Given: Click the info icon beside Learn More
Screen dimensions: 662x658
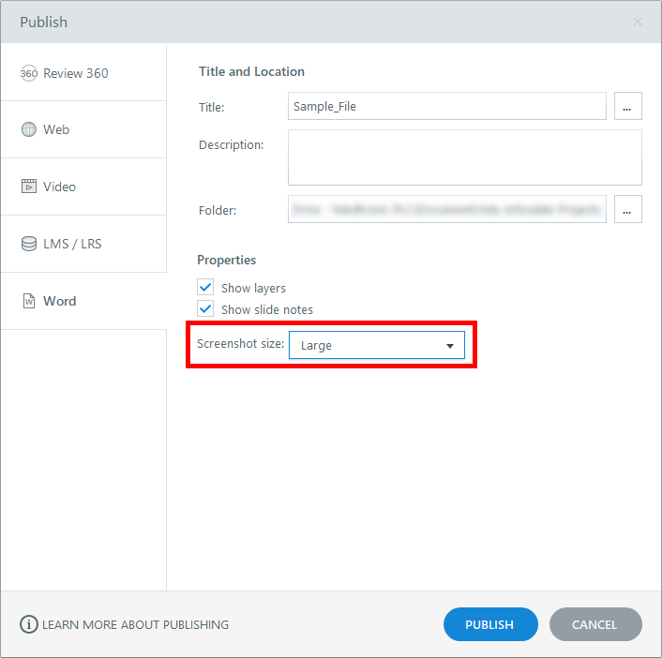Looking at the screenshot, I should 29,624.
